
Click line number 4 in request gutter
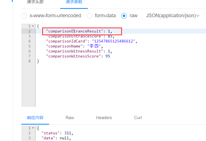click(29, 41)
